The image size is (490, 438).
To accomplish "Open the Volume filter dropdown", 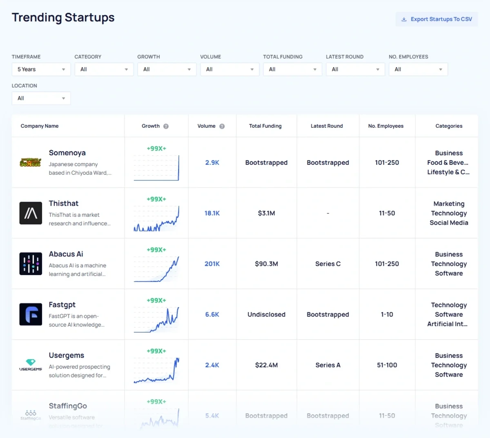I will pyautogui.click(x=230, y=69).
